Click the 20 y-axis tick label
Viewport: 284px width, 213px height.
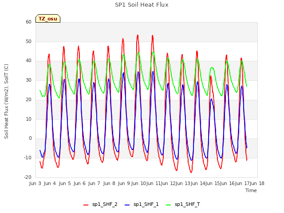coord(28,99)
